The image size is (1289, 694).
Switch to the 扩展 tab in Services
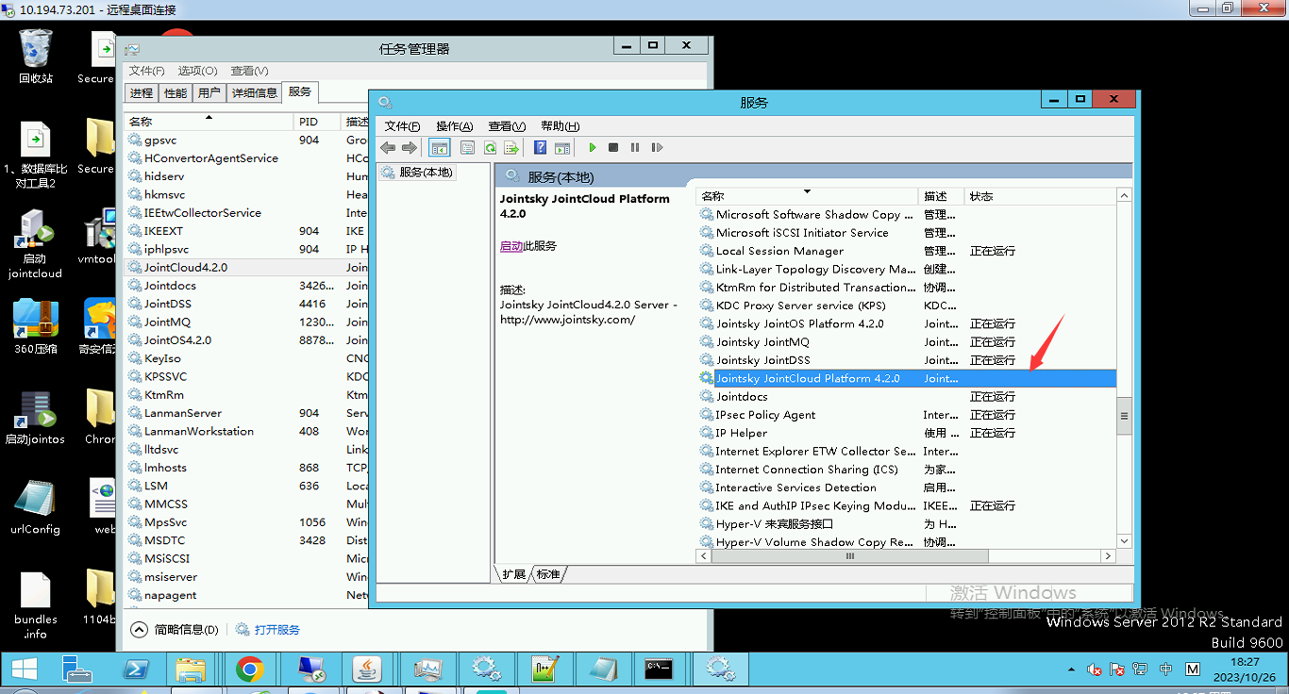click(513, 574)
